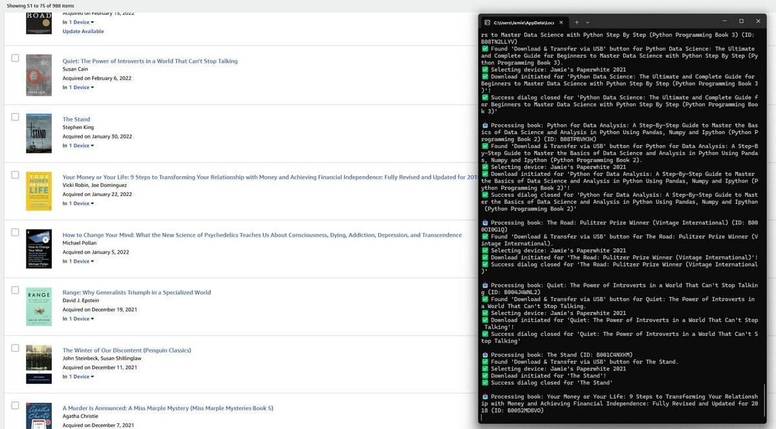
Task: Open the terminal tab switcher chevron
Action: pyautogui.click(x=587, y=21)
